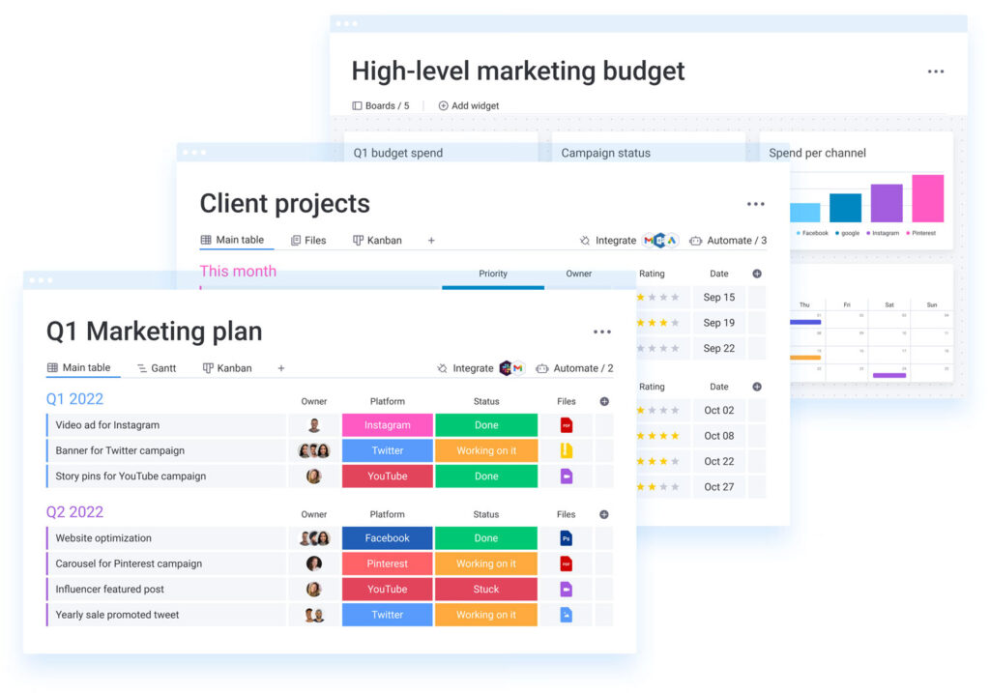Click the Sep 15 date cell
Screen dimensions: 990x693
click(719, 298)
